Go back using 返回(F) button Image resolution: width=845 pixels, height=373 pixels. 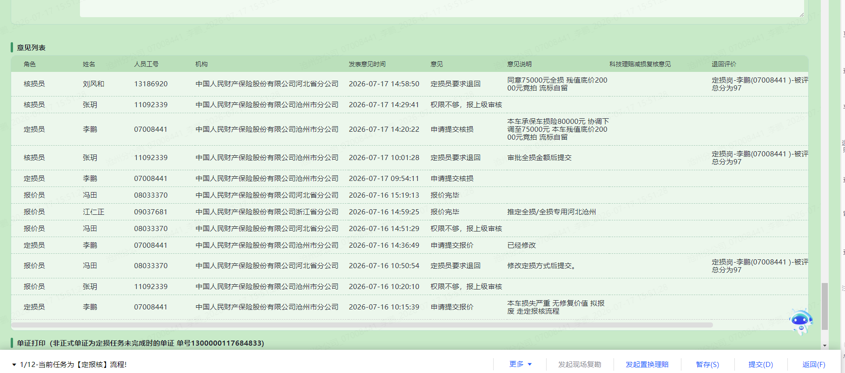[x=813, y=364]
